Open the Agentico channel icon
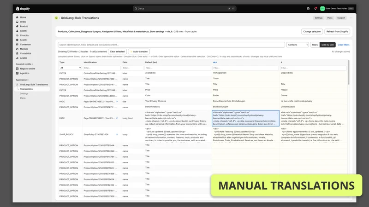 (x=17, y=73)
